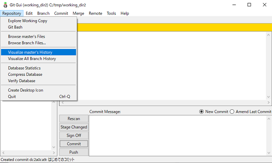Click the Stage Changed button

[x=74, y=127]
